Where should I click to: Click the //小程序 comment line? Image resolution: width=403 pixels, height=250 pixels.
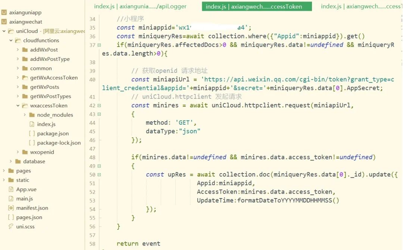point(130,19)
